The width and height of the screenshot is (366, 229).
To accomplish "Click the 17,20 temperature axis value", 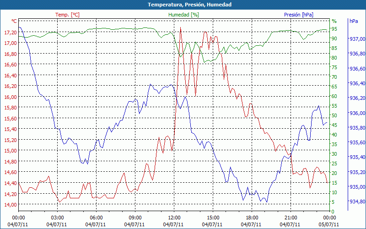I will coord(11,32).
